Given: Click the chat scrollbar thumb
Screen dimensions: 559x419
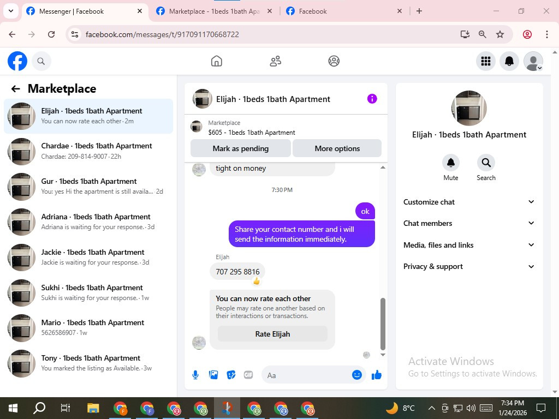Looking at the screenshot, I should (383, 324).
